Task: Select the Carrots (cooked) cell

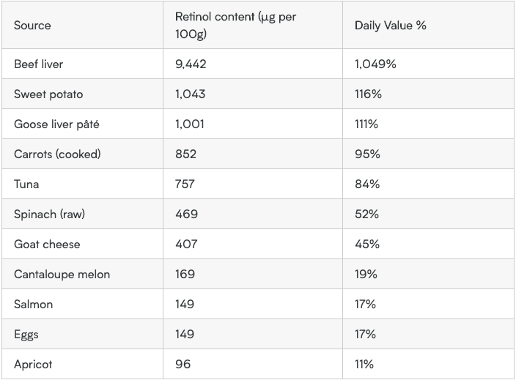Action: click(82, 154)
